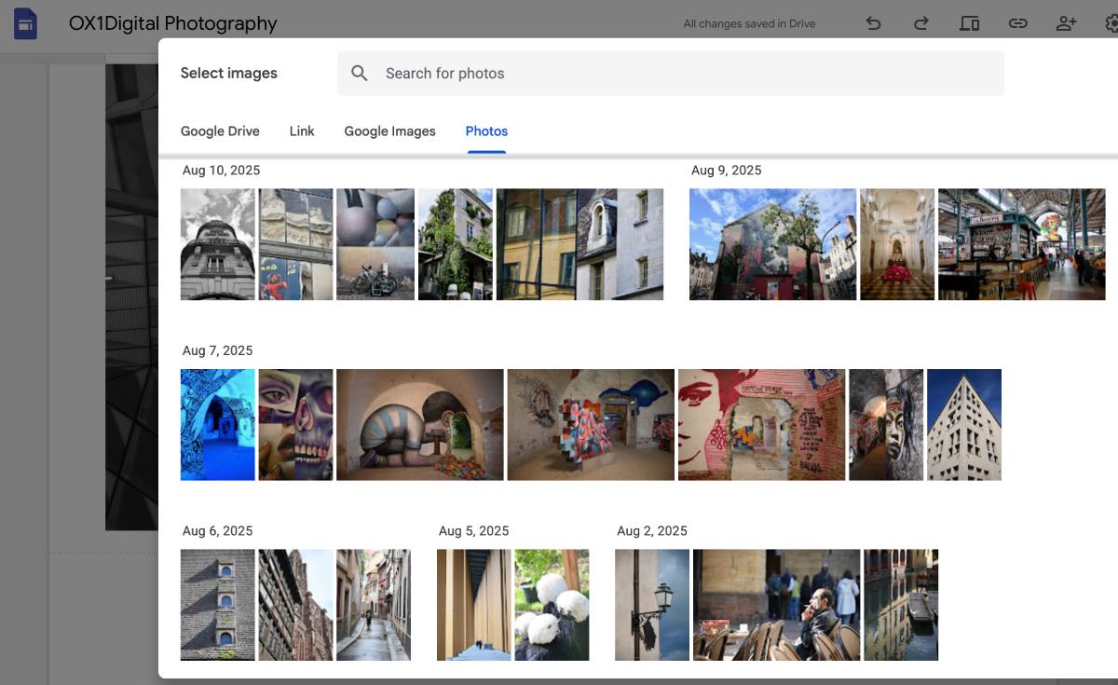Image resolution: width=1118 pixels, height=685 pixels.
Task: Switch to the Google Drive tab
Action: tap(220, 130)
